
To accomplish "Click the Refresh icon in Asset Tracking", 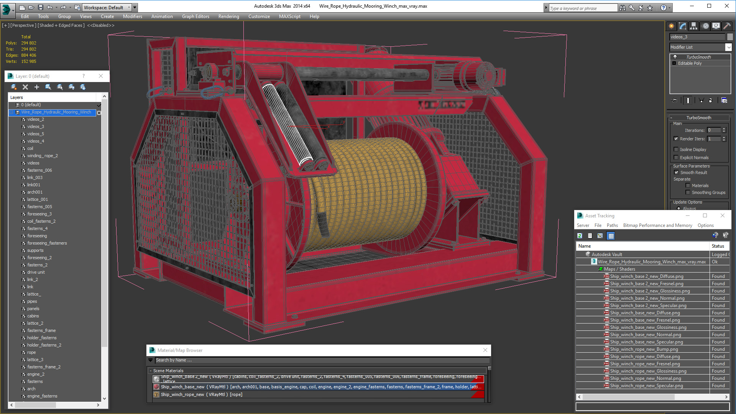I will [580, 236].
